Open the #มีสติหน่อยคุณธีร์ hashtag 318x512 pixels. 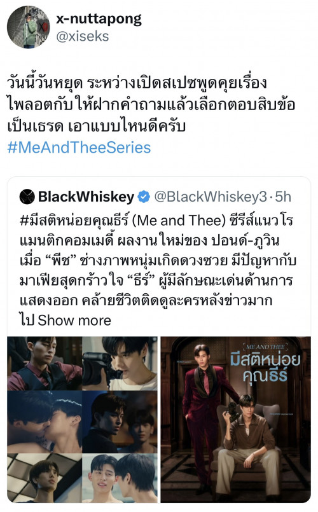74,221
